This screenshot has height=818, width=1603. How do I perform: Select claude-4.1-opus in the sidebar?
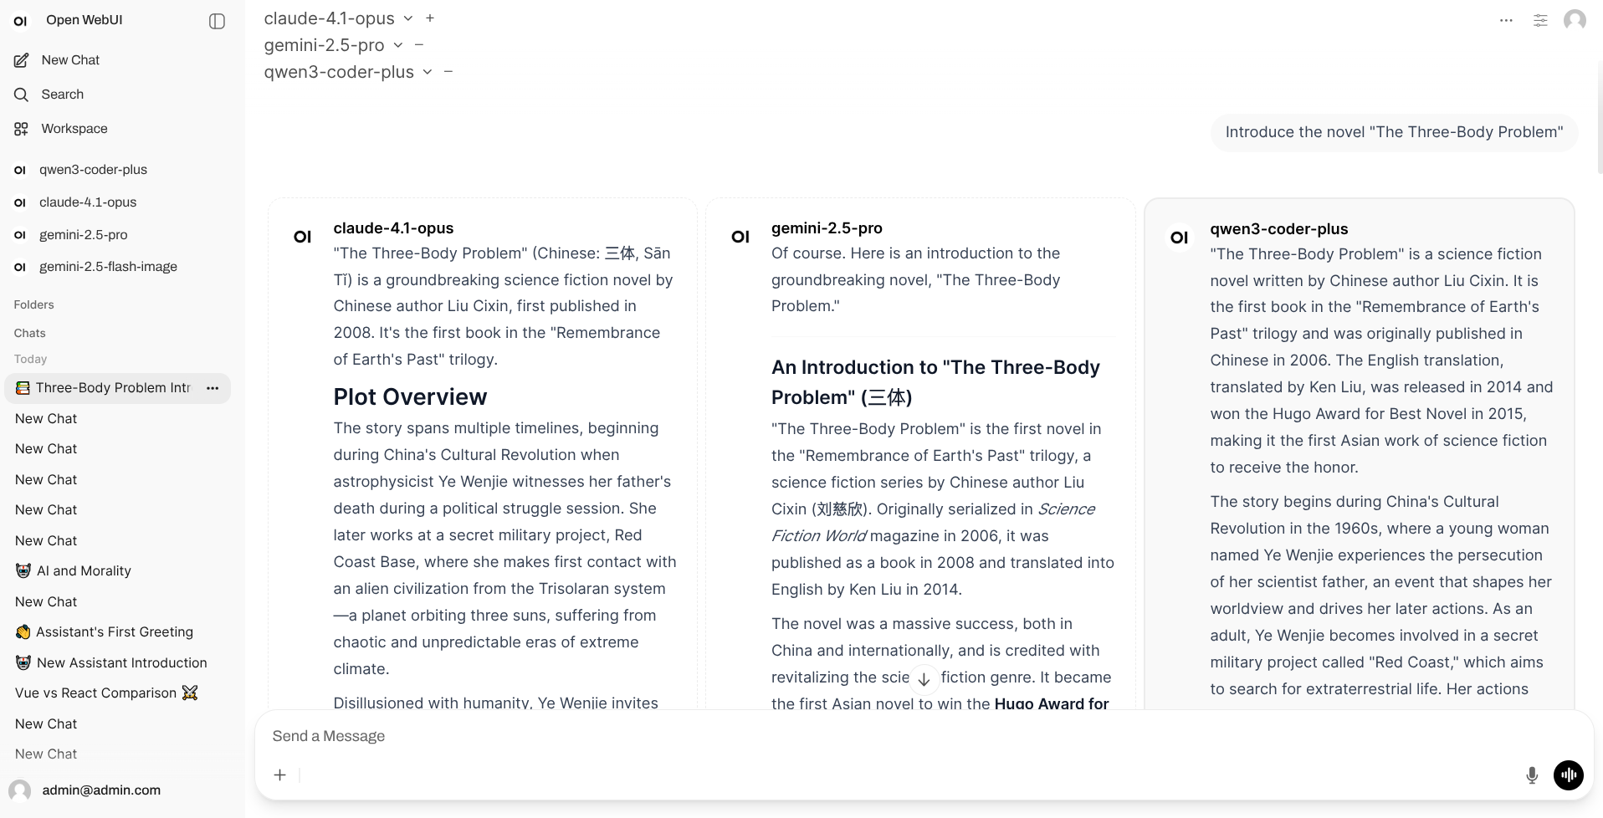click(87, 202)
